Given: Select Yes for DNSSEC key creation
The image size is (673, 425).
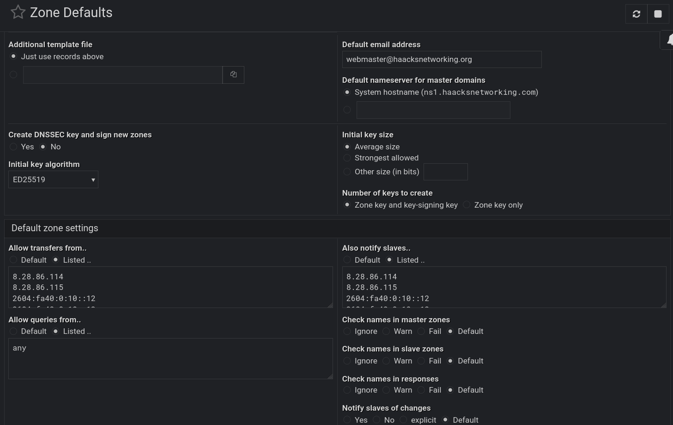Looking at the screenshot, I should pos(13,147).
